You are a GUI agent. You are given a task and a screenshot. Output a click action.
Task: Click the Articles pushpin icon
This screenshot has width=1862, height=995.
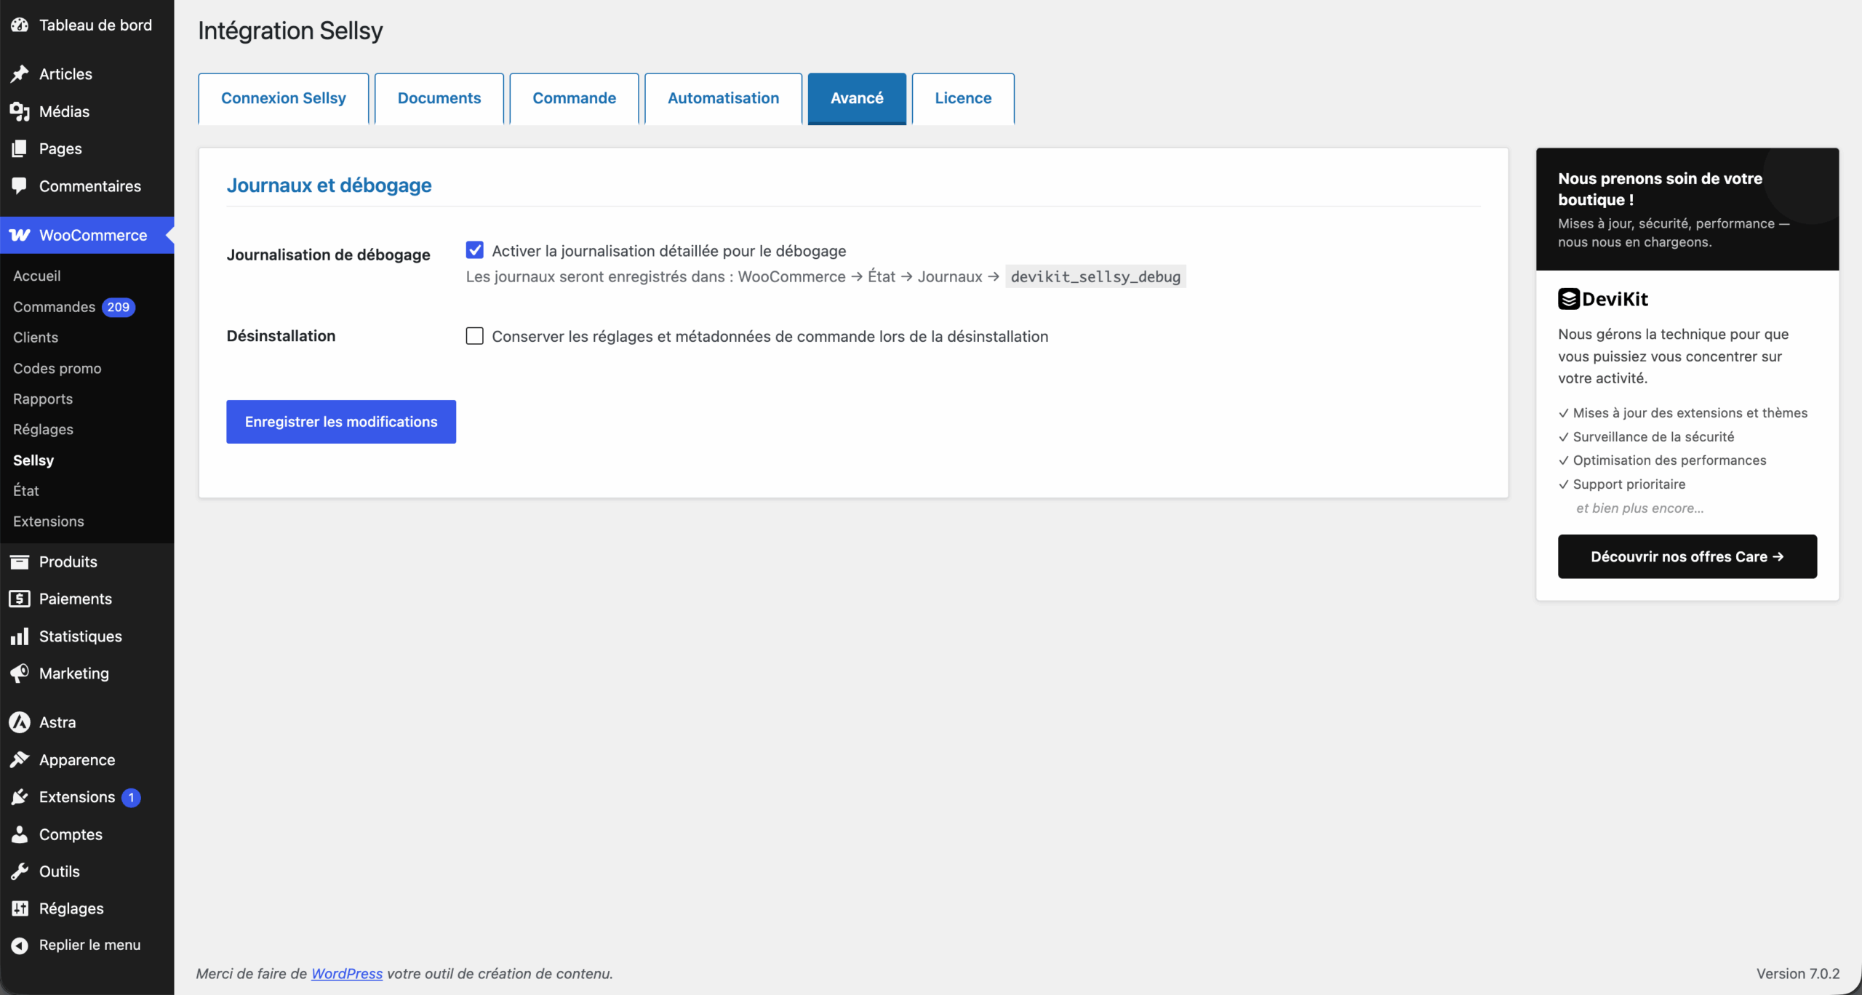pyautogui.click(x=20, y=73)
